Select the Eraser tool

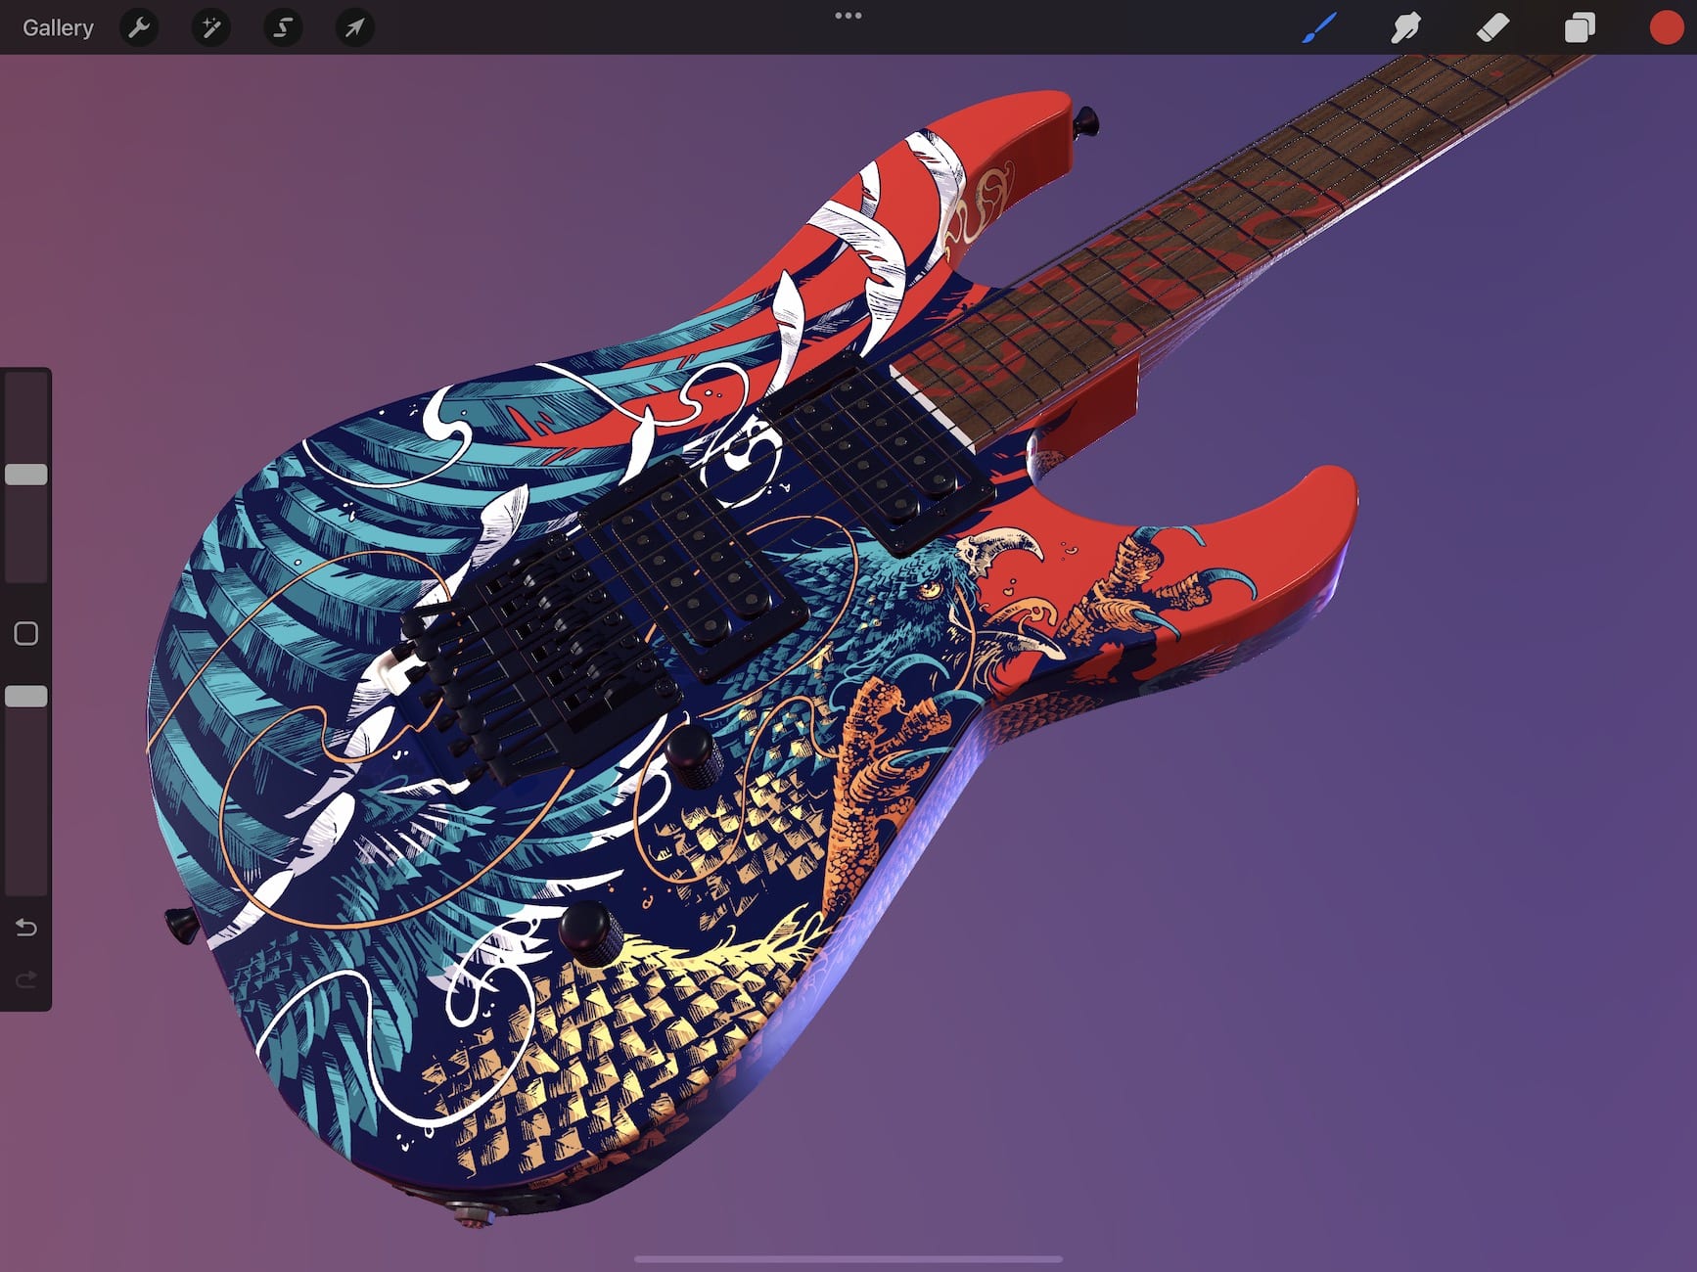pyautogui.click(x=1492, y=27)
